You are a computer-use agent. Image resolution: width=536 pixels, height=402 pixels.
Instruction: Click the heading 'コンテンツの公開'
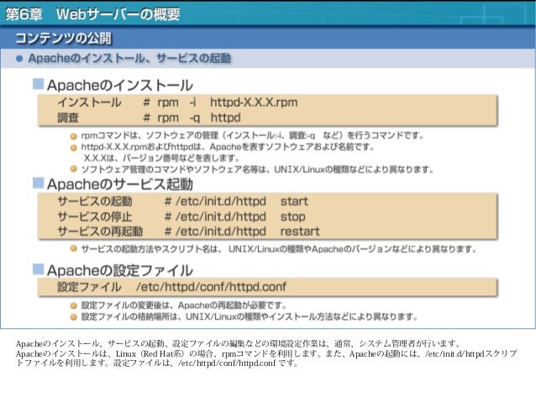tap(64, 38)
